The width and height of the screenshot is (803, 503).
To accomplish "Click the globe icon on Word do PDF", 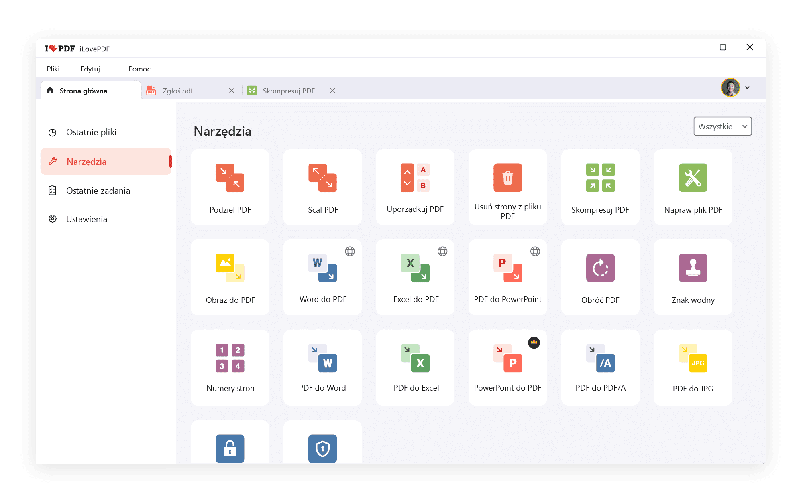I will coord(350,251).
